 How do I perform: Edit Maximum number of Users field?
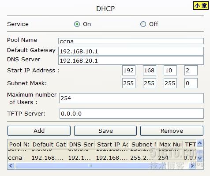pos(131,98)
